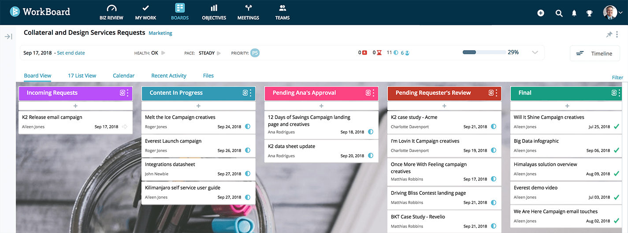Click checkmark on Big Data infographic card

coord(617,151)
